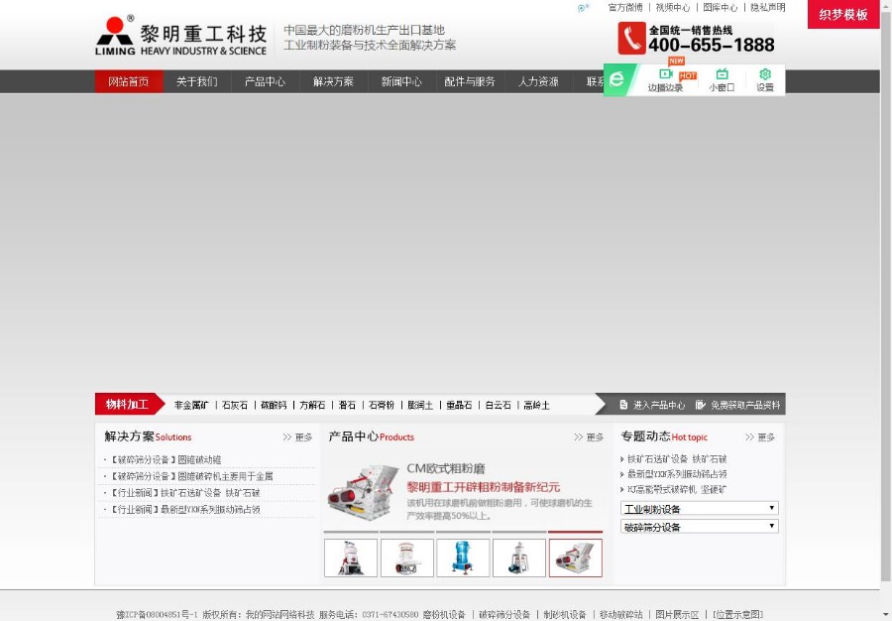This screenshot has height=621, width=892.
Task: Click 黎明重工开辟粗粉制备新纪元 headline
Action: pos(483,487)
